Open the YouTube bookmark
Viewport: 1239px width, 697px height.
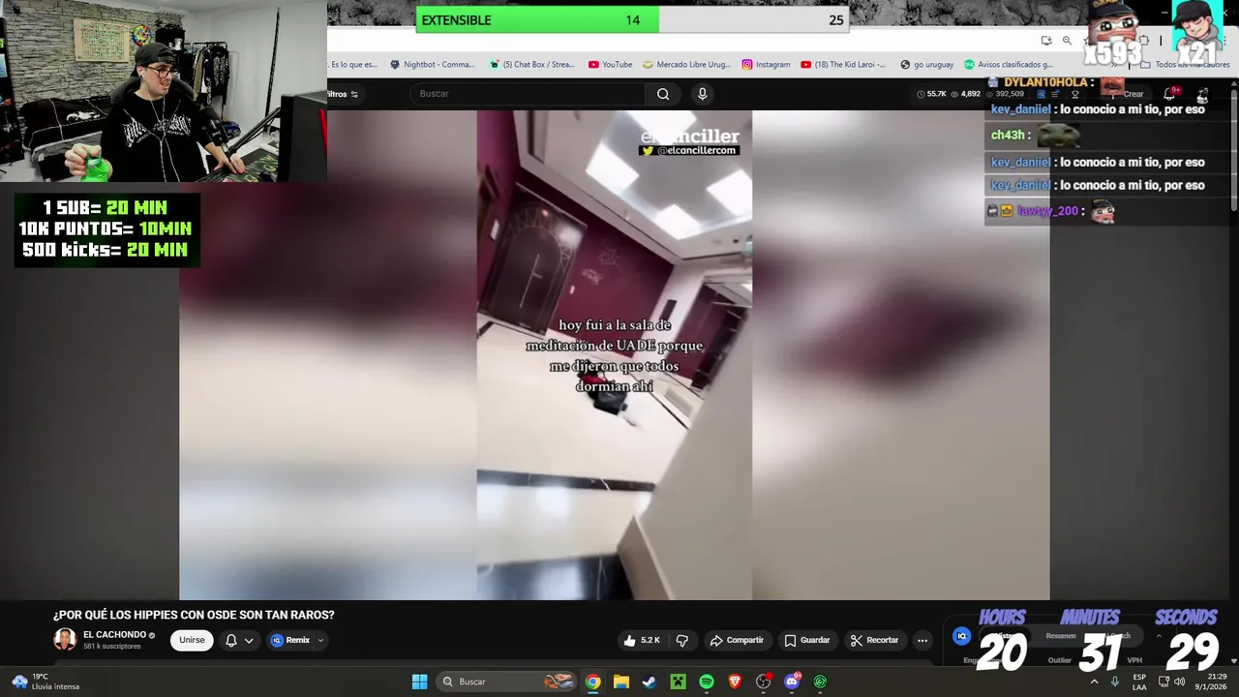click(x=610, y=65)
